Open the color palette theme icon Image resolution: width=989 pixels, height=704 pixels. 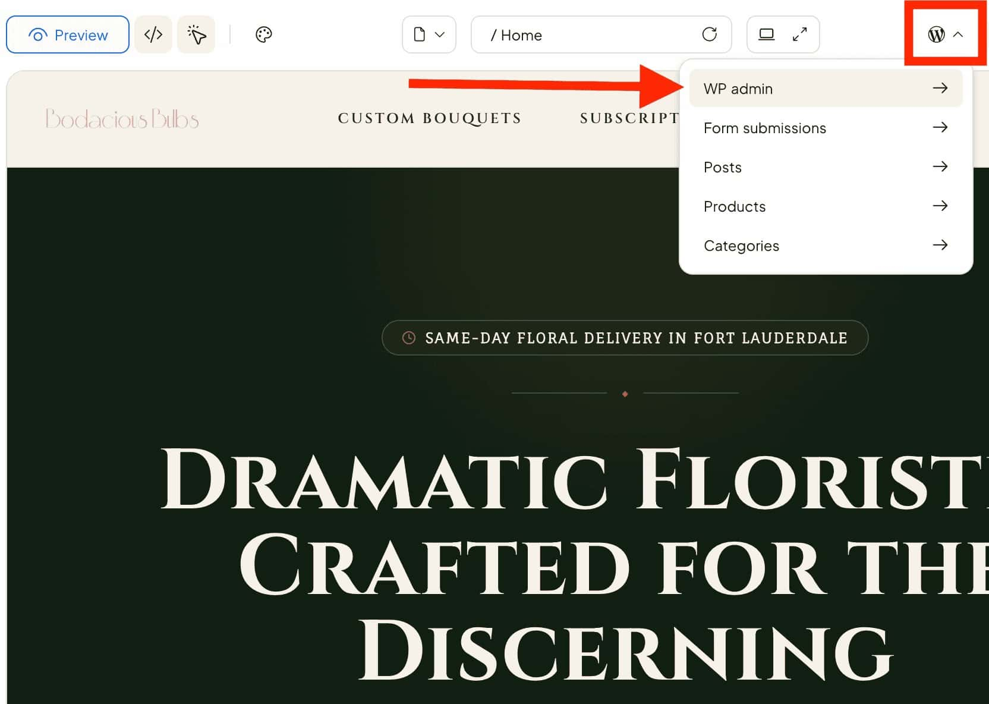click(x=264, y=34)
